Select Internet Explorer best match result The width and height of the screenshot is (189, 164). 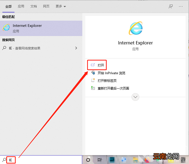[41, 28]
